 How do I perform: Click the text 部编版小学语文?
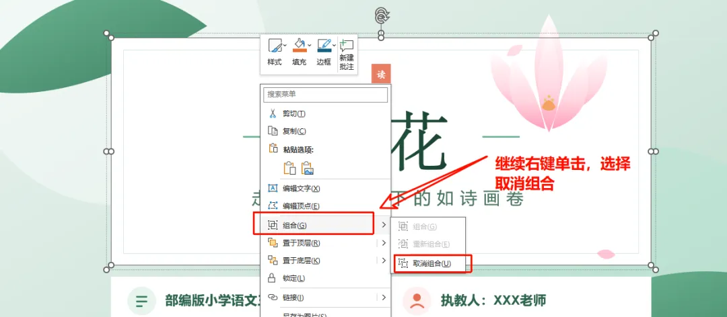coord(213,300)
